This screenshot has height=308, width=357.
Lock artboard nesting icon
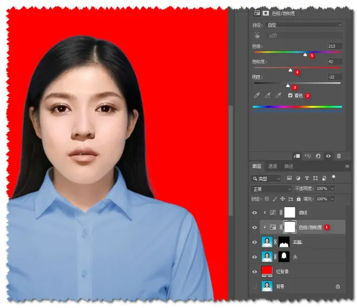tap(291, 199)
